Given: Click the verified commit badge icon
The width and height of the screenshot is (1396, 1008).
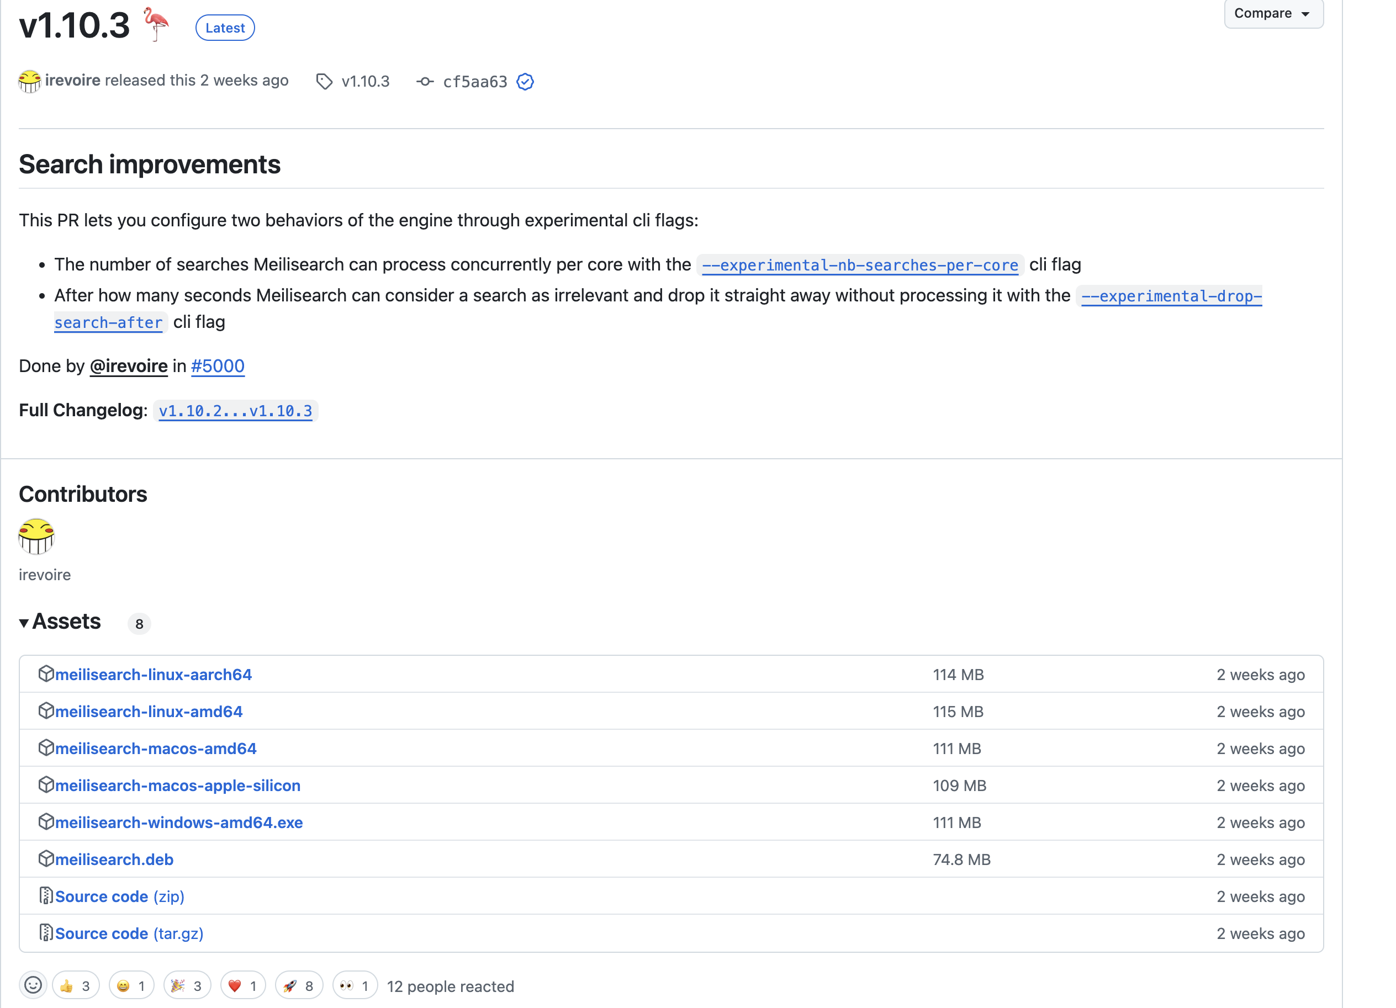Looking at the screenshot, I should pos(525,81).
